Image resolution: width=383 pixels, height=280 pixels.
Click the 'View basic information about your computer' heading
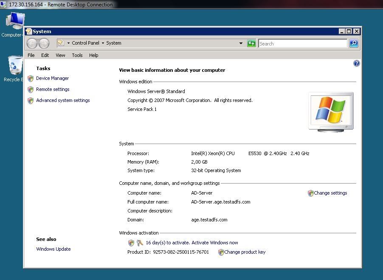pyautogui.click(x=172, y=70)
